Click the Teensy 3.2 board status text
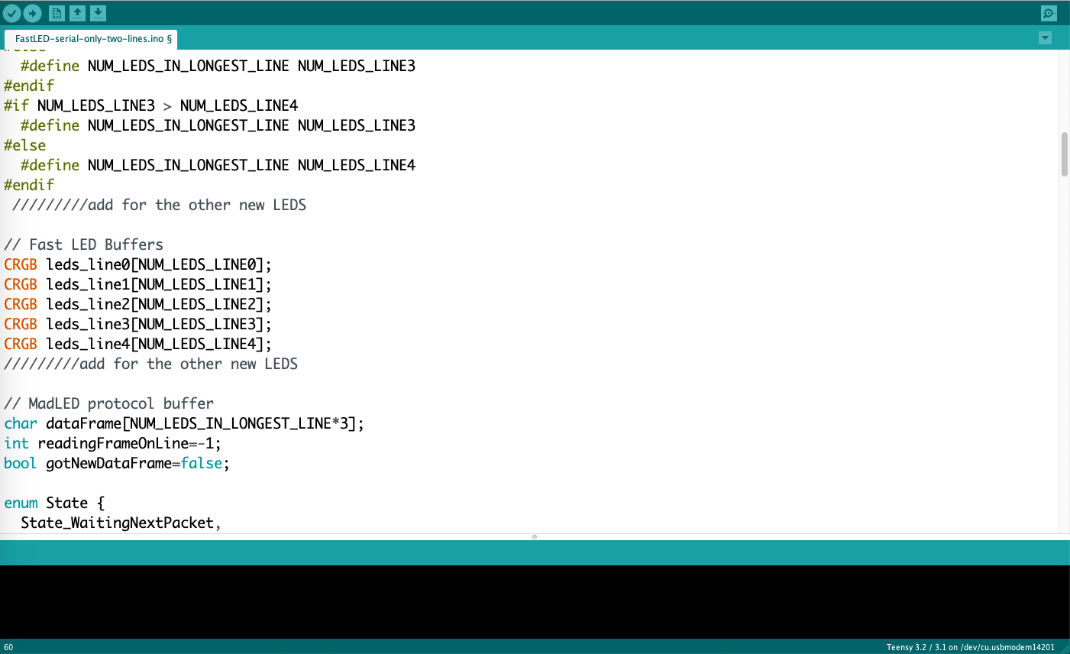 [x=970, y=647]
